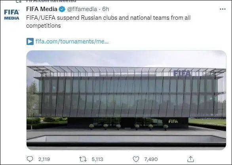
Task: Click the blue play arrow icon
Action: (30, 41)
